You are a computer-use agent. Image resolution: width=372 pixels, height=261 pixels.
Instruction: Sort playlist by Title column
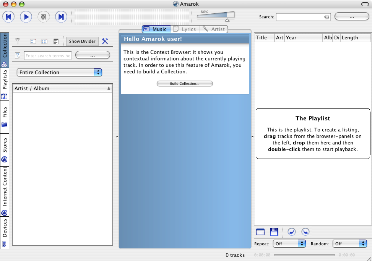coord(265,38)
